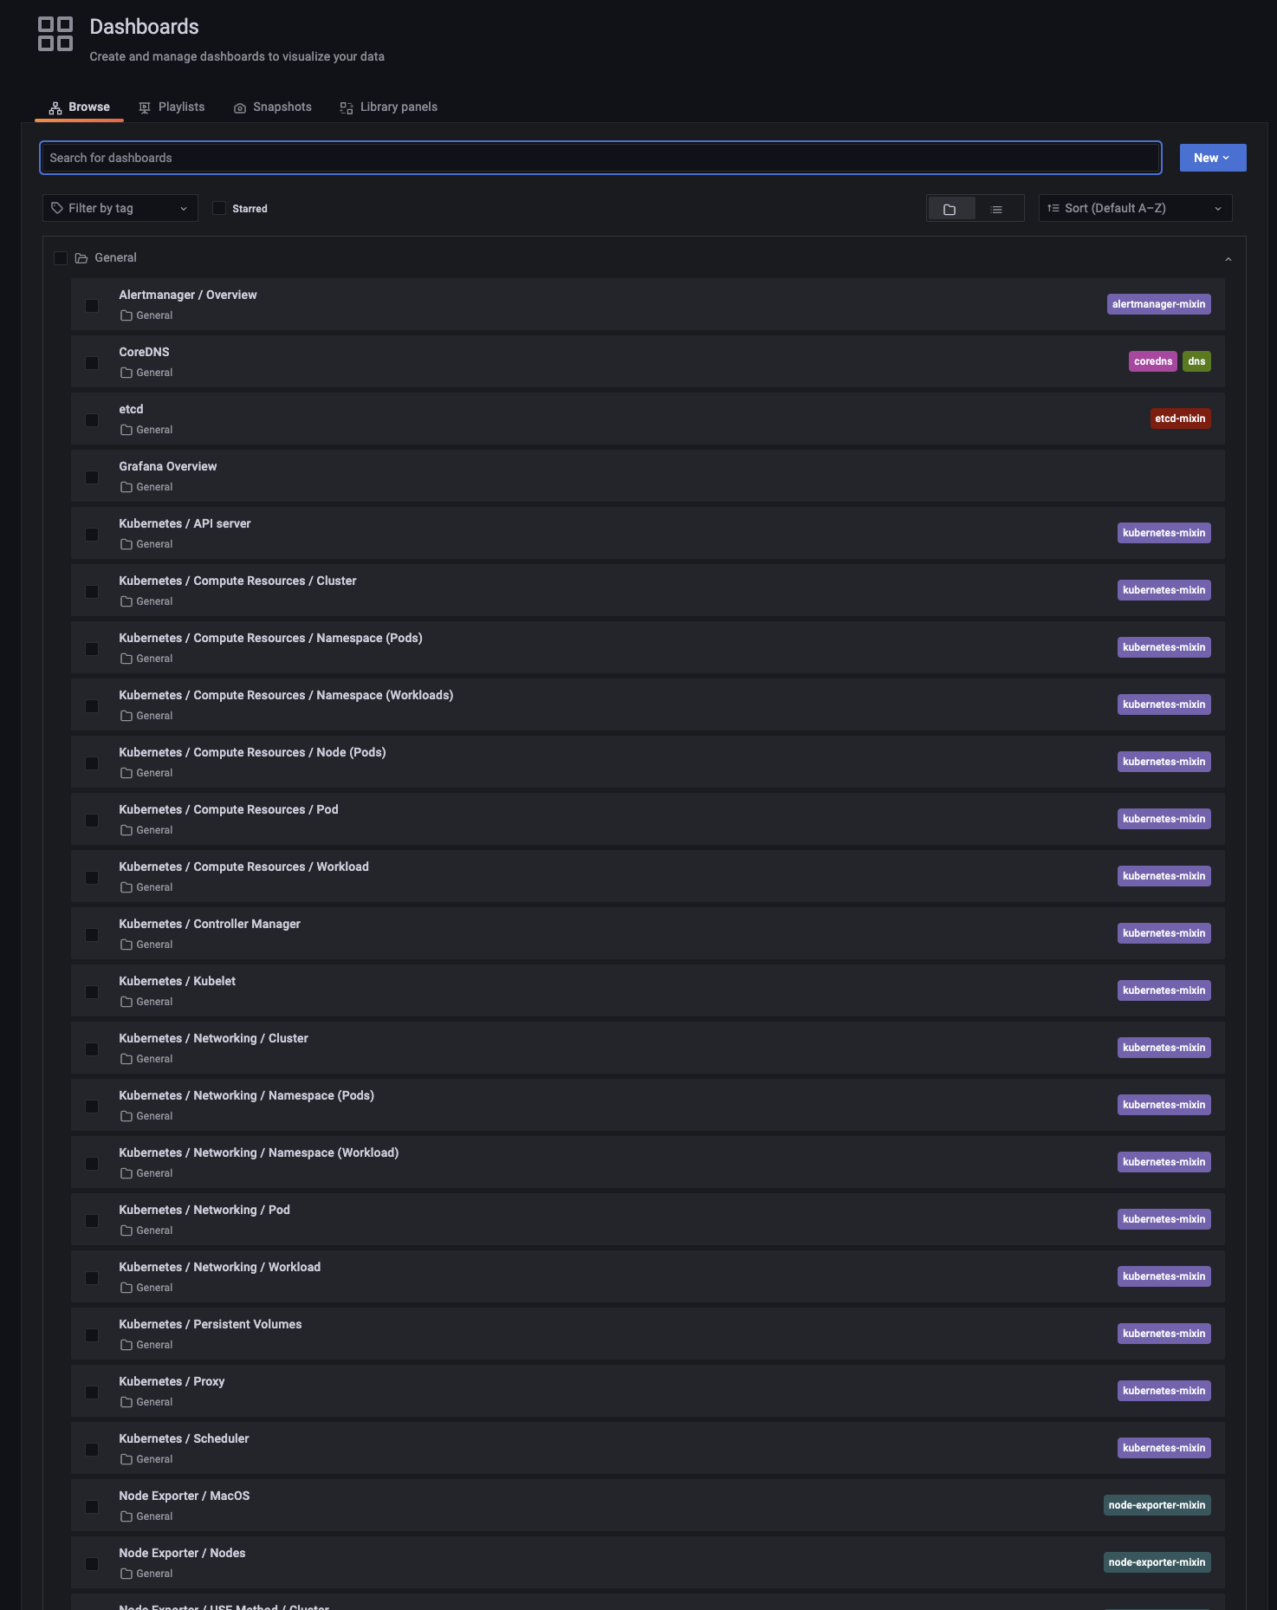
Task: Click the tag icon in Filter by tag
Action: pyautogui.click(x=57, y=208)
